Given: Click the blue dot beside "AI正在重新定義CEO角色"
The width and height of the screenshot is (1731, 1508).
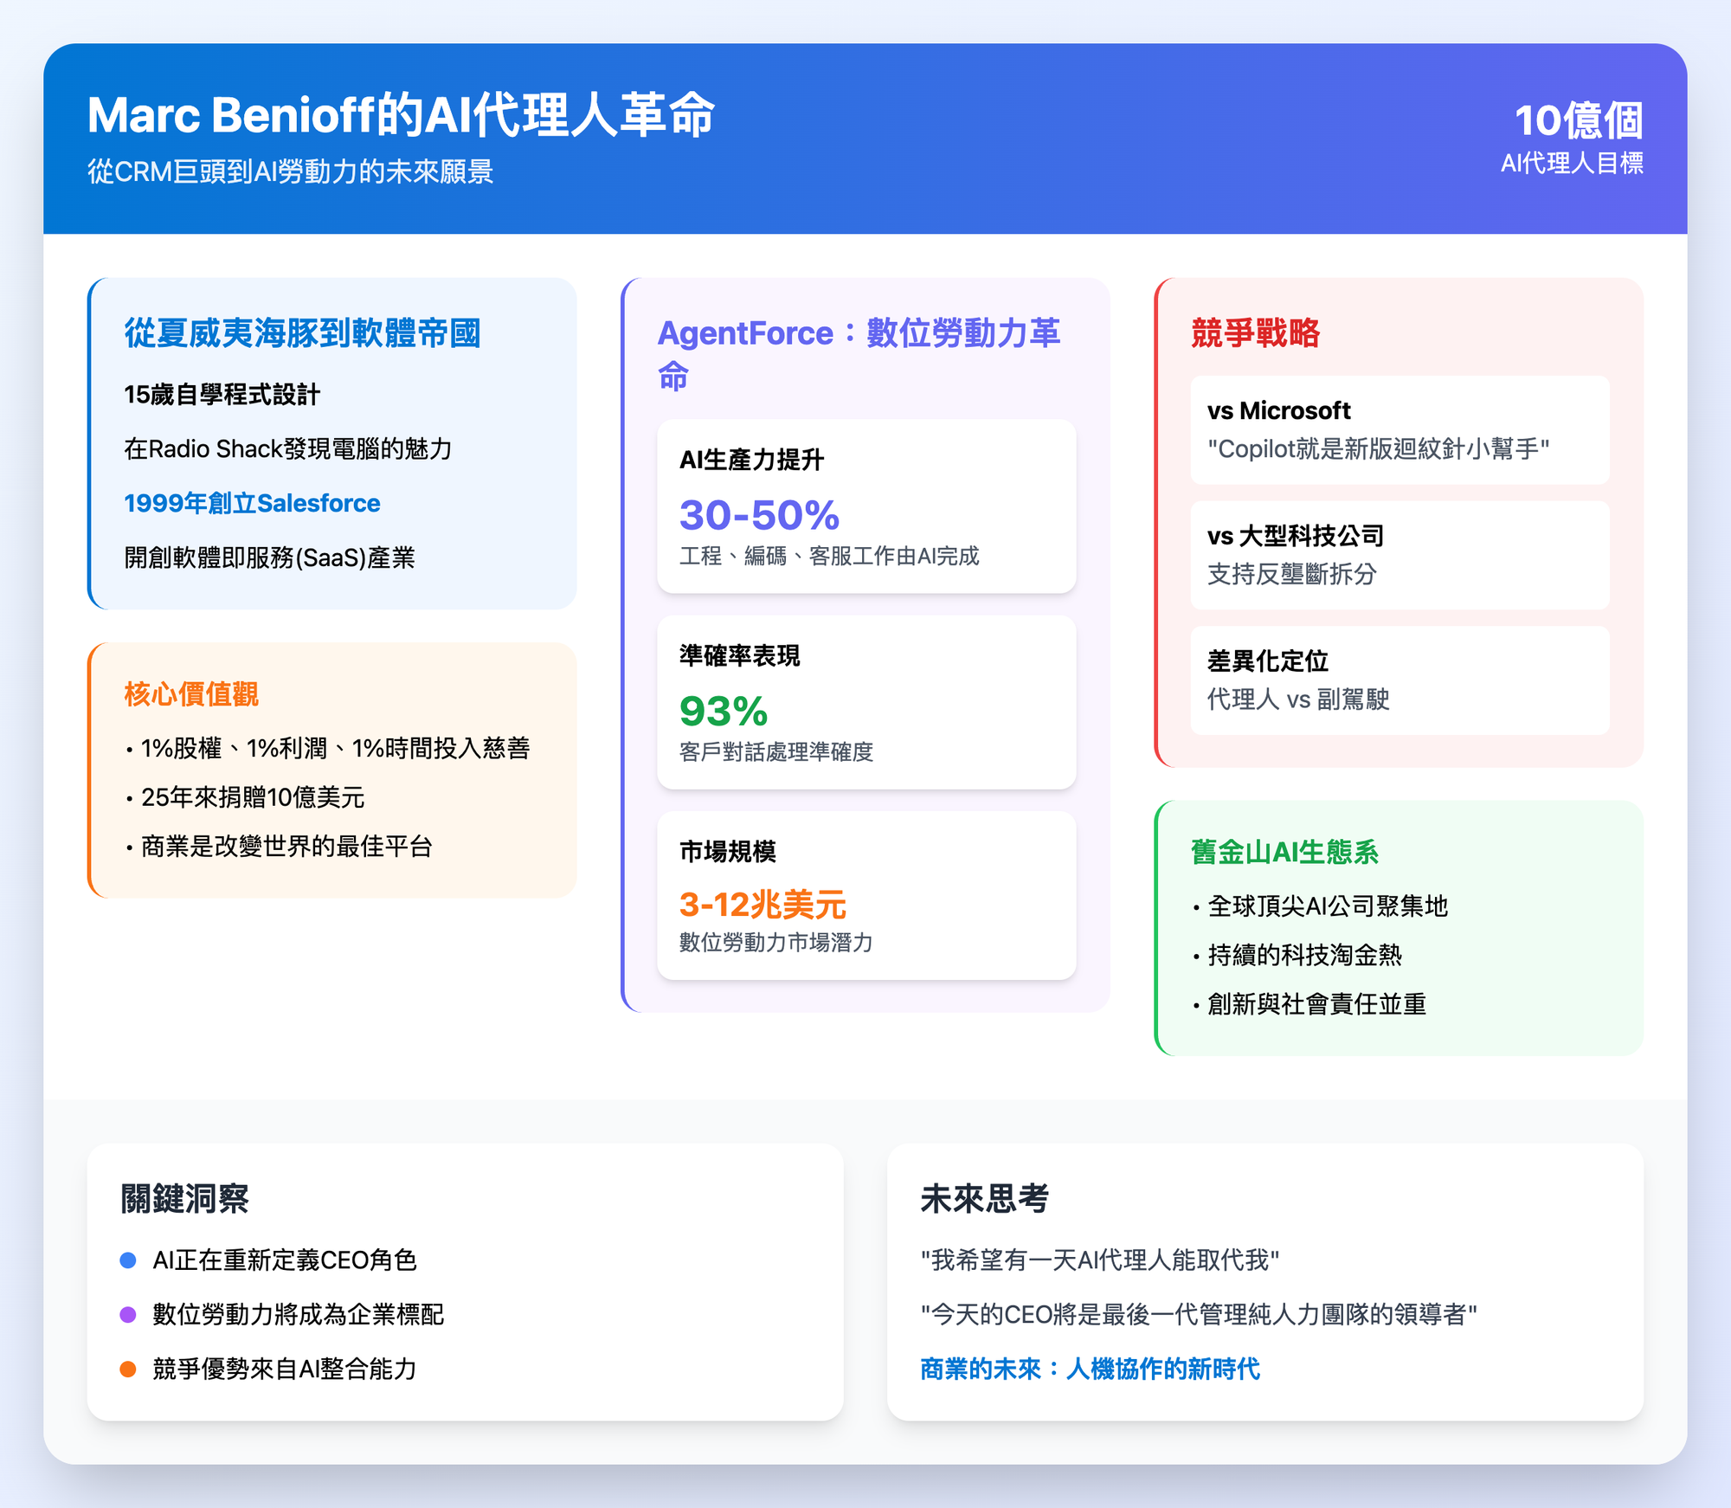Looking at the screenshot, I should click(128, 1260).
